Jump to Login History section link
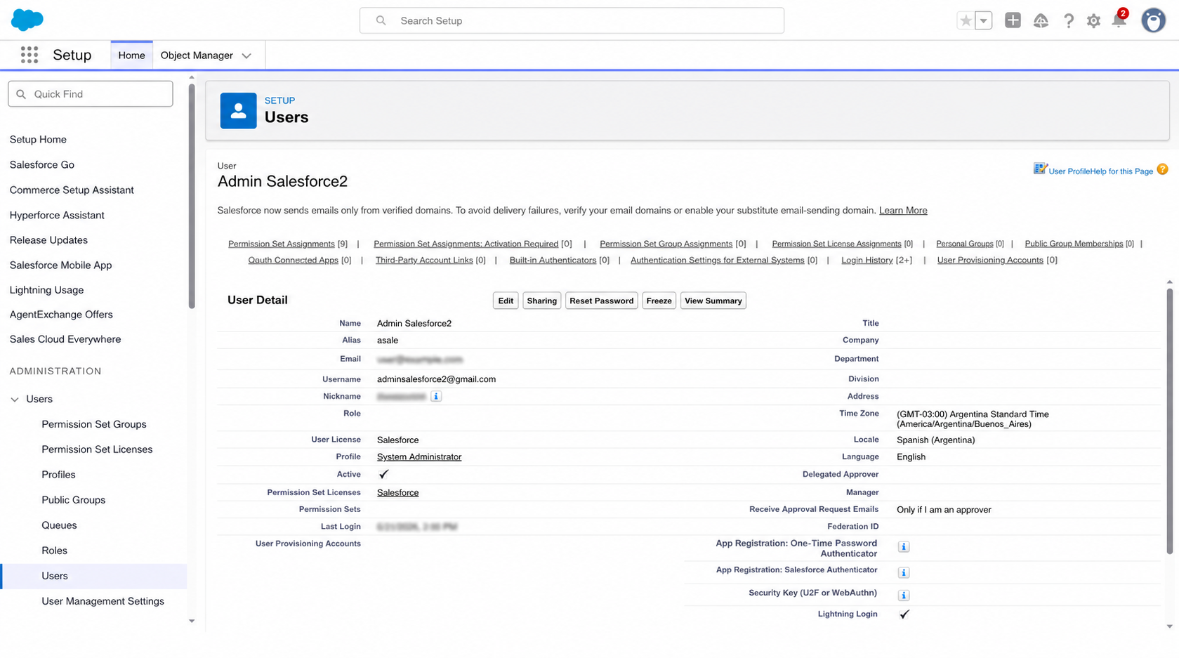This screenshot has width=1179, height=658. coord(867,260)
